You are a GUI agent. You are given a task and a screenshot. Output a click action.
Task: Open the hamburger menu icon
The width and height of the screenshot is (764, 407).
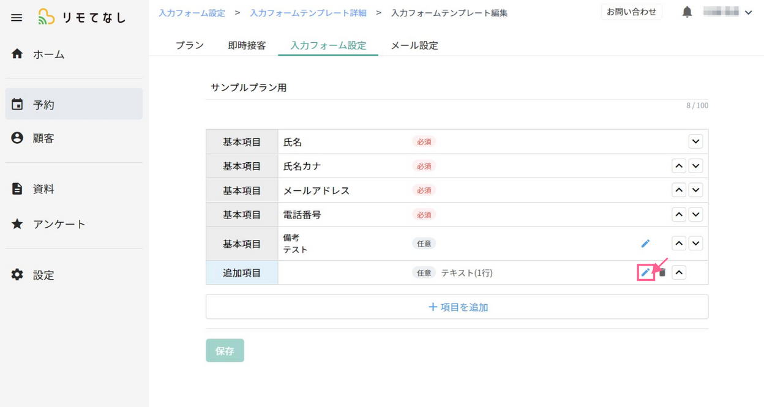click(17, 18)
